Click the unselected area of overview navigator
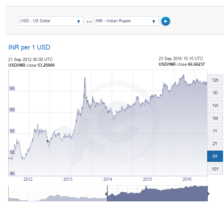This screenshot has width=224, height=208. coord(58,193)
